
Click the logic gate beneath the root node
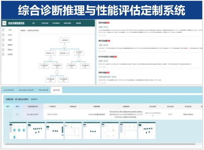click(x=65, y=46)
